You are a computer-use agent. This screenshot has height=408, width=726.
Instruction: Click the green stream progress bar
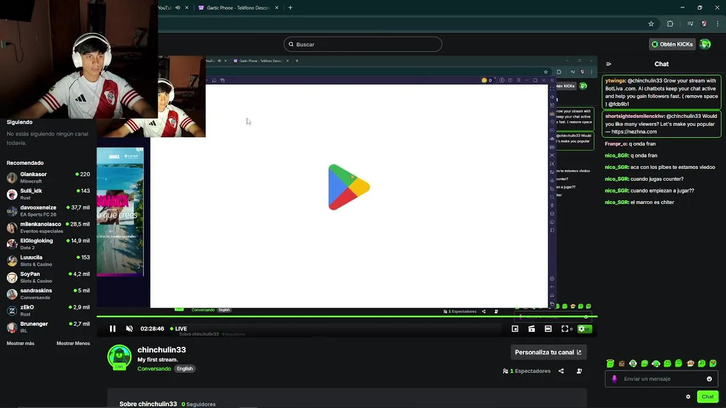(x=347, y=317)
